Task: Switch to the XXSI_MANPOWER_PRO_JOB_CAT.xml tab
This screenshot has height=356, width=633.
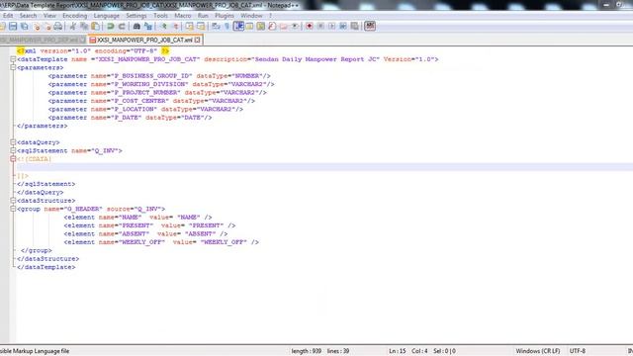Action: [x=144, y=40]
